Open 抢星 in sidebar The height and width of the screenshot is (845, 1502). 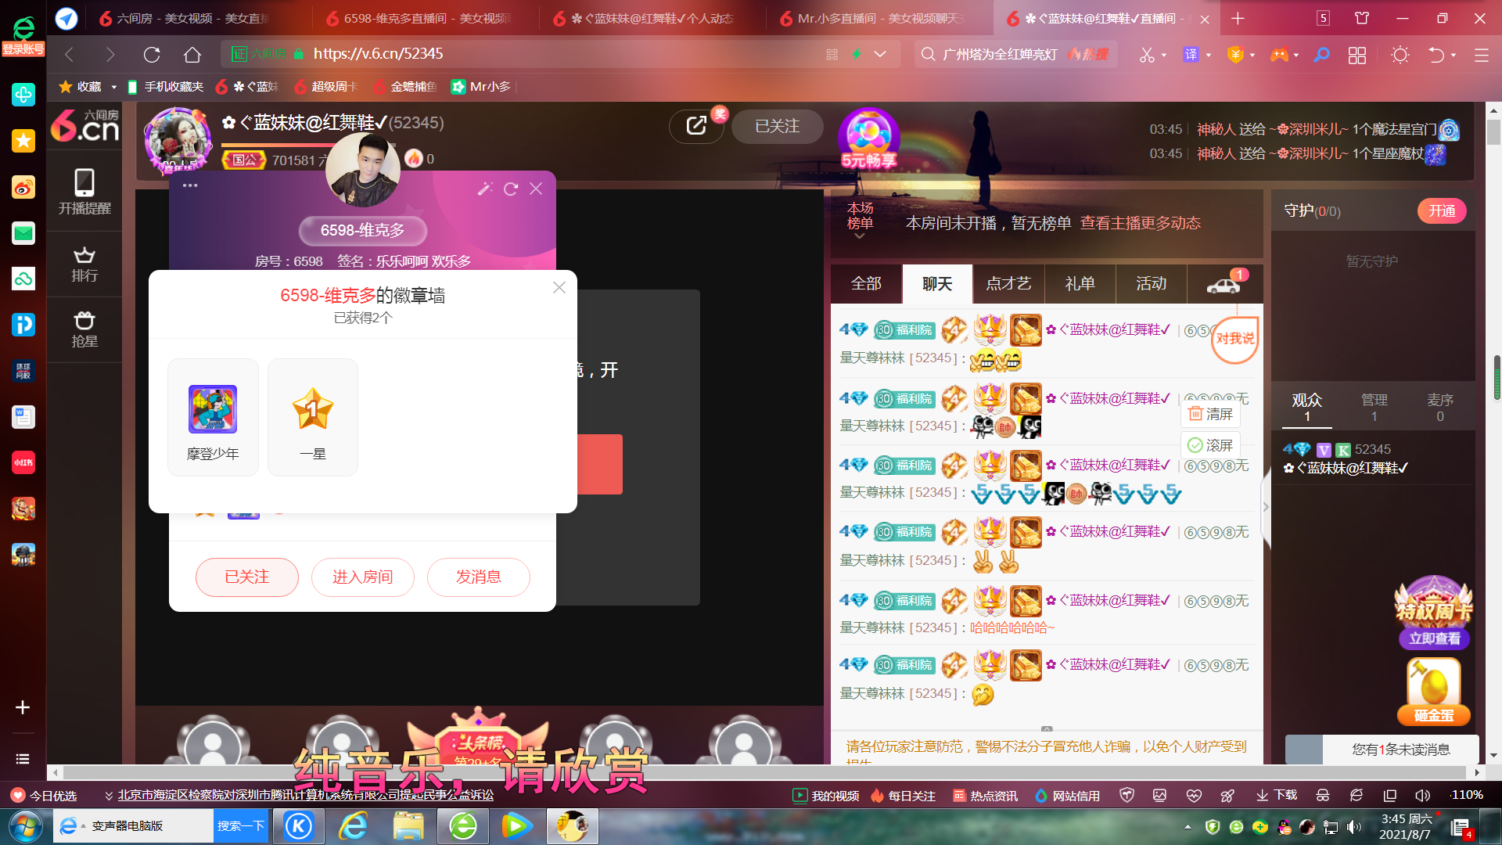click(84, 329)
